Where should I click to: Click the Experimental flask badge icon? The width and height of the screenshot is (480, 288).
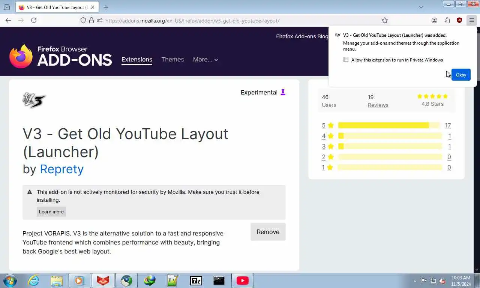point(283,92)
